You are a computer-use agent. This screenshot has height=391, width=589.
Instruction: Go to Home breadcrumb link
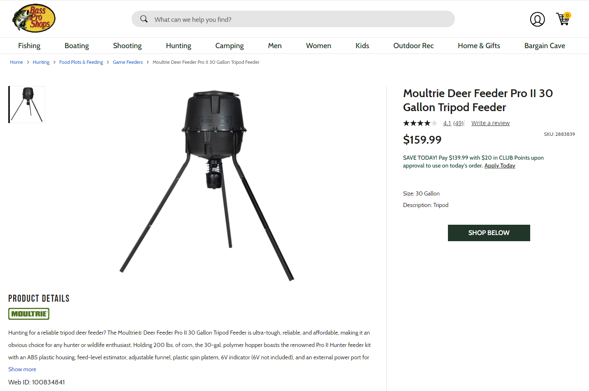pos(16,62)
